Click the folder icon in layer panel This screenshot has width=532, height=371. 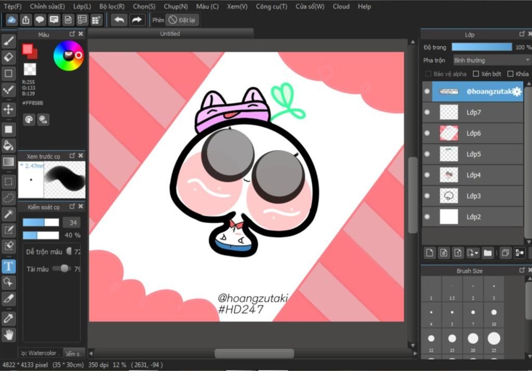487,253
